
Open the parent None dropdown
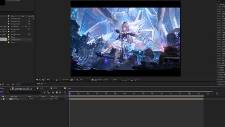tap(59, 99)
